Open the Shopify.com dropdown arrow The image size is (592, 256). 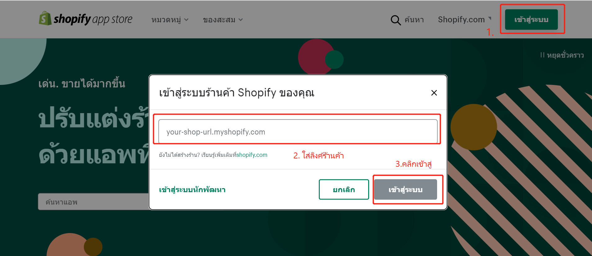click(x=490, y=18)
